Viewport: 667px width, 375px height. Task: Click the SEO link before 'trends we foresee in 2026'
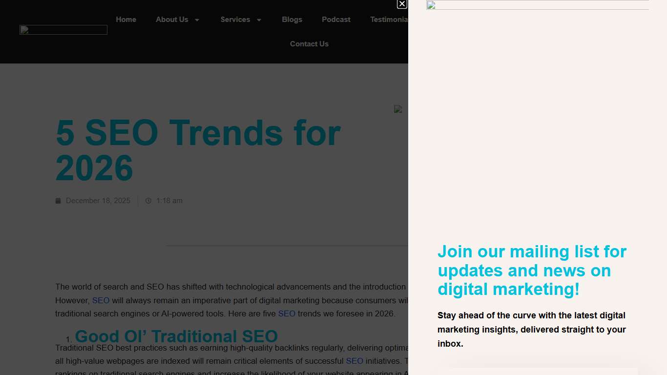click(x=287, y=313)
